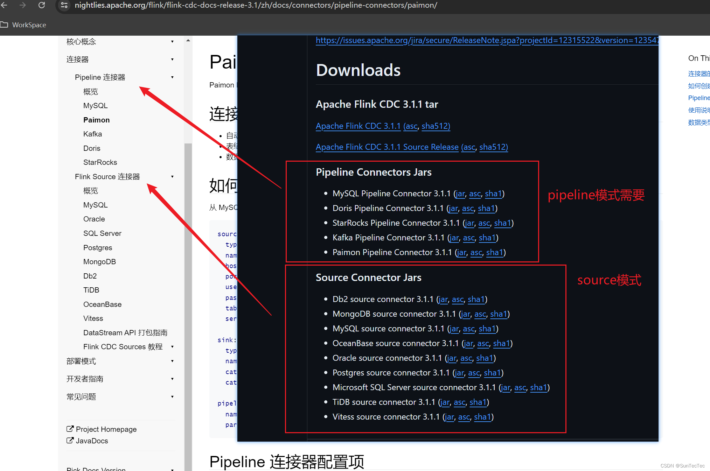Viewport: 710px width, 471px height.
Task: Click the browser forward arrow
Action: point(23,5)
